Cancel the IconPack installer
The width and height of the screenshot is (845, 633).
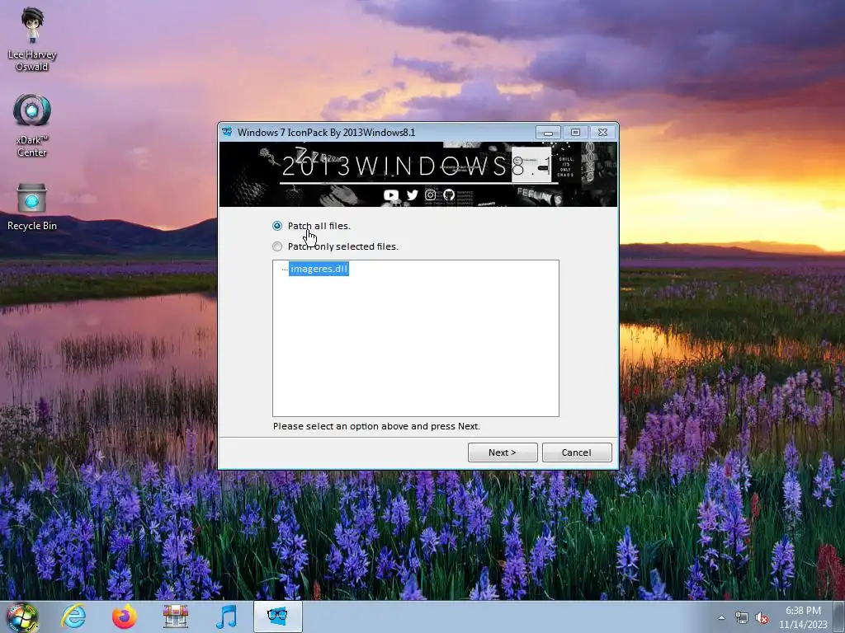click(x=577, y=452)
